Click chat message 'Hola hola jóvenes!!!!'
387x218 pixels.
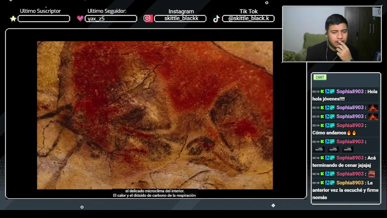[x=346, y=95]
